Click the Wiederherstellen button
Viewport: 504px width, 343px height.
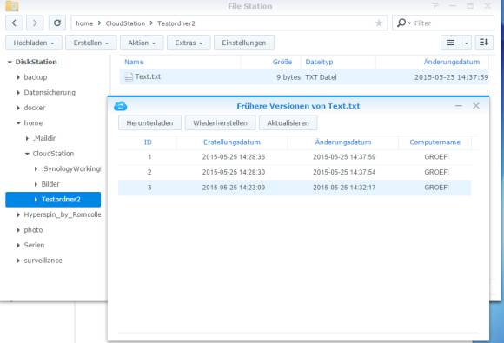pos(220,123)
